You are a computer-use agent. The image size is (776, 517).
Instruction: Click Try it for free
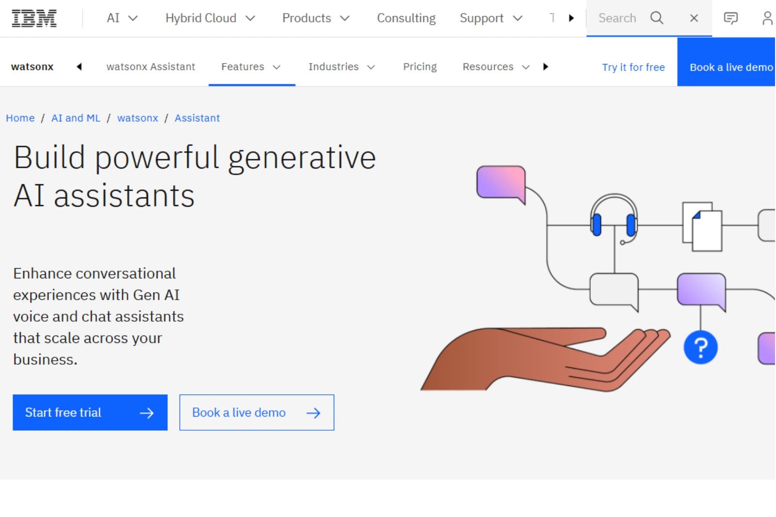coord(633,67)
